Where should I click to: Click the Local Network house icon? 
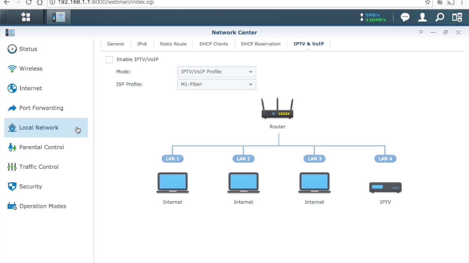pyautogui.click(x=12, y=127)
